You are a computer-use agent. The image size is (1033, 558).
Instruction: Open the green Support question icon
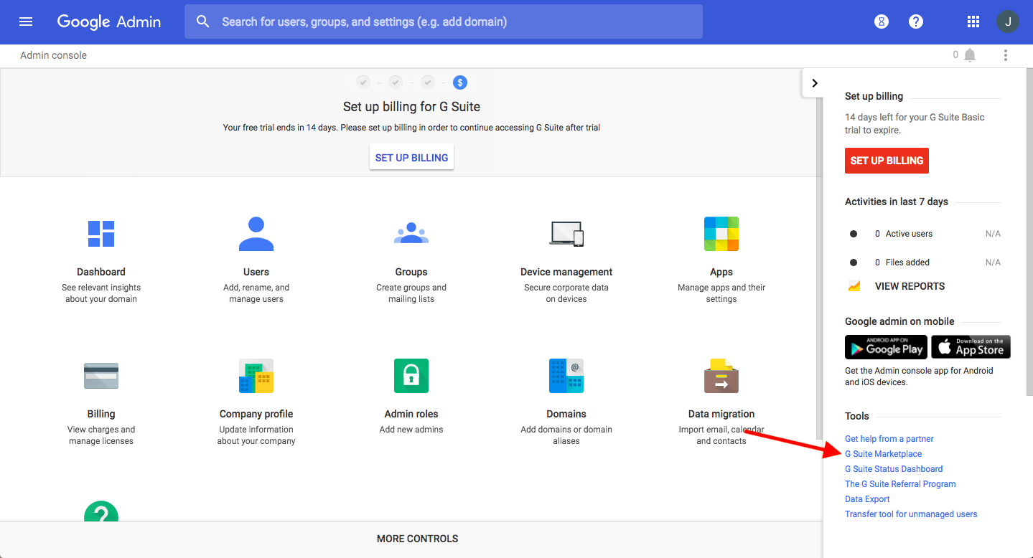click(101, 511)
